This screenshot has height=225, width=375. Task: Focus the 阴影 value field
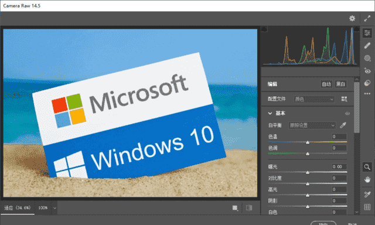339,201
